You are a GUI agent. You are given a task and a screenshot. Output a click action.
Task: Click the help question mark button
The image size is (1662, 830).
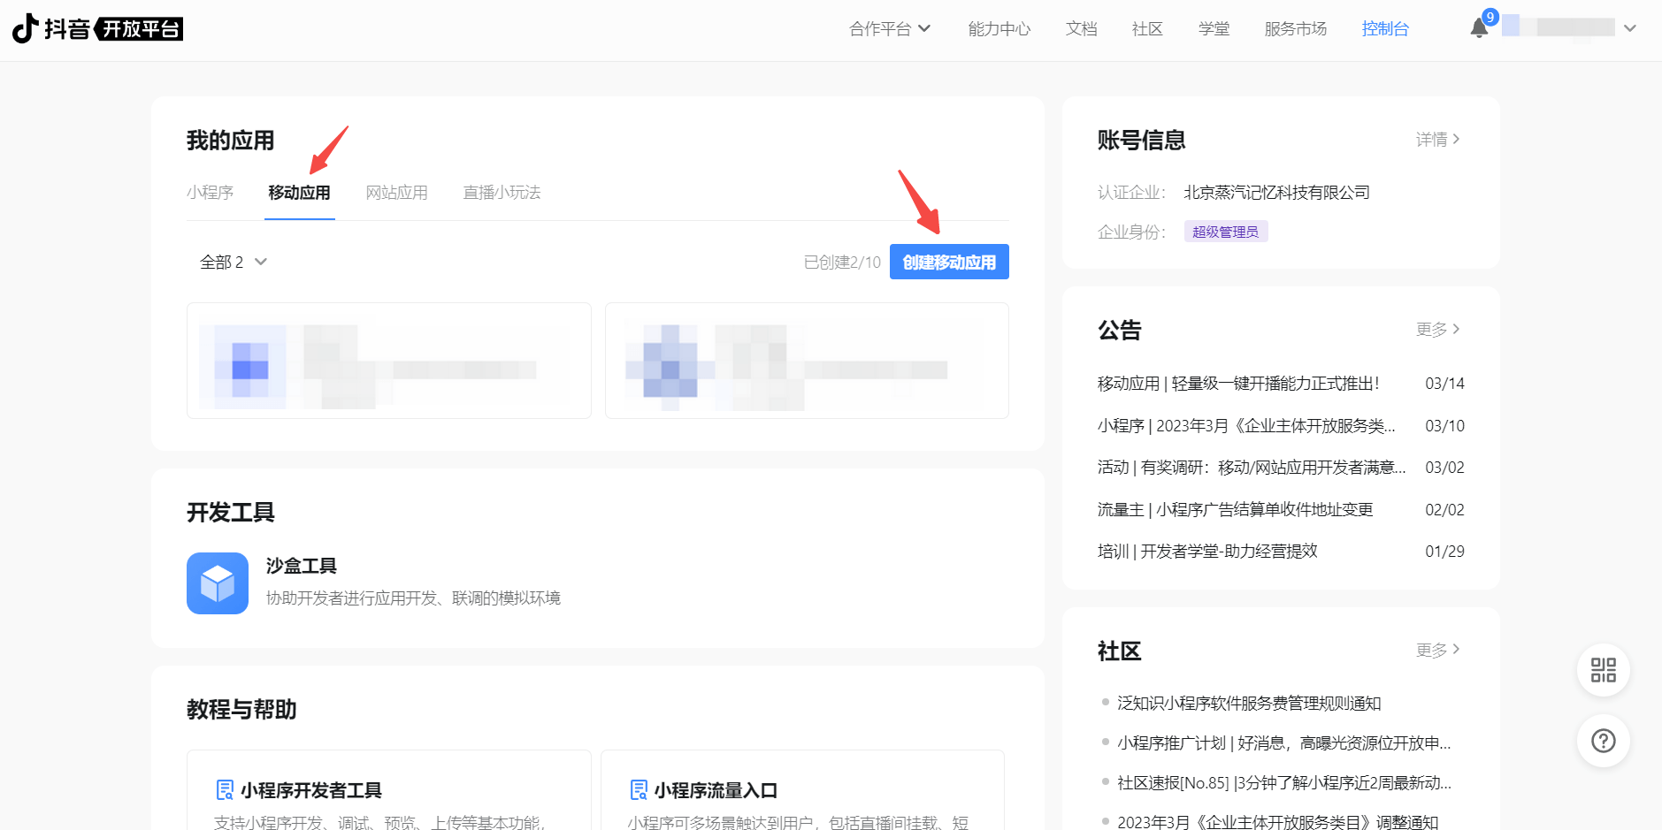tap(1603, 741)
